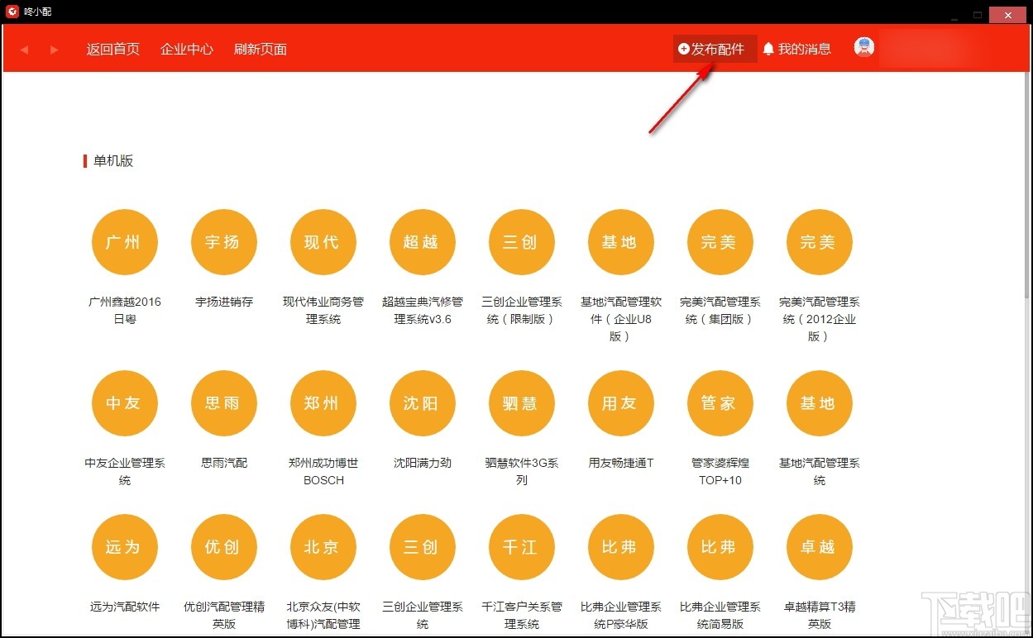Click the 超越宝典汽修管理系统v3.6 icon

click(422, 241)
